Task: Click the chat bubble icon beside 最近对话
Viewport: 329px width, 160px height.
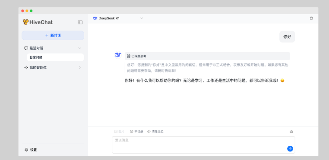Action: tap(26, 48)
